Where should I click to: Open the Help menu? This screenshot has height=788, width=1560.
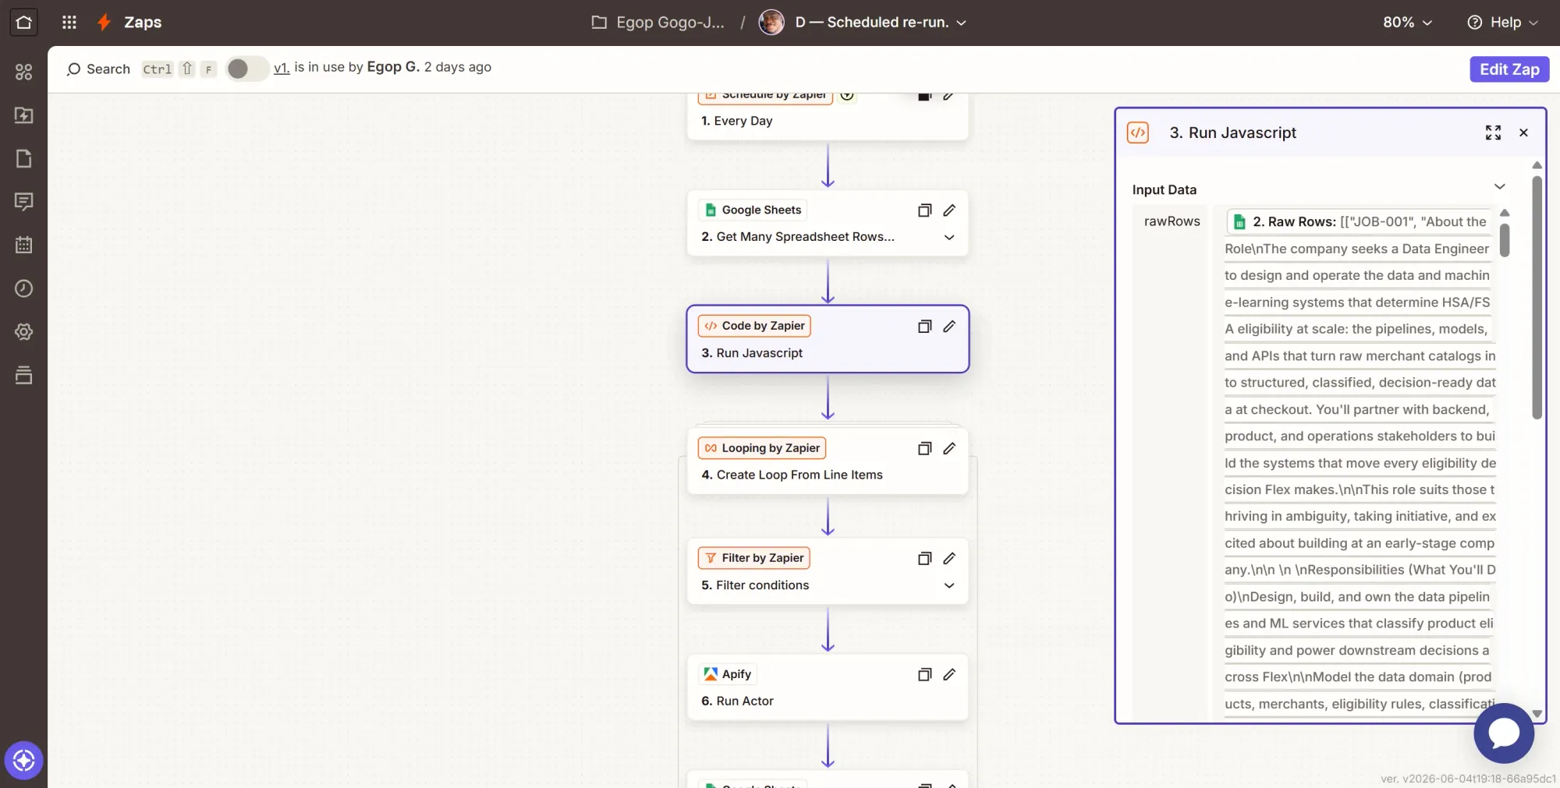(x=1502, y=23)
